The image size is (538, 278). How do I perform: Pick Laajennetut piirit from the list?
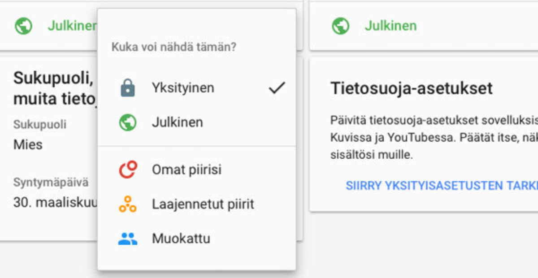(x=197, y=204)
